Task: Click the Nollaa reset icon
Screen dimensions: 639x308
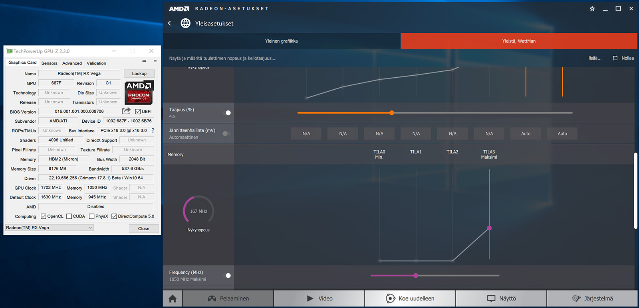Action: point(615,58)
